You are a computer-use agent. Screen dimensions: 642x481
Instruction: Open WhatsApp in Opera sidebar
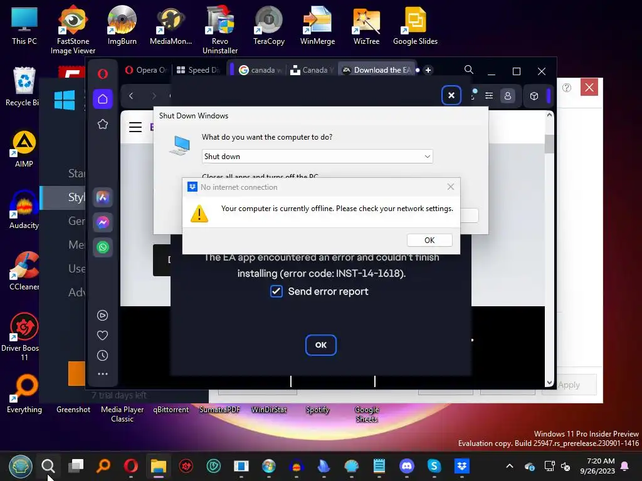pos(103,247)
